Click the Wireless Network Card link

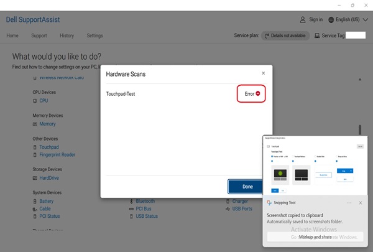tap(62, 78)
